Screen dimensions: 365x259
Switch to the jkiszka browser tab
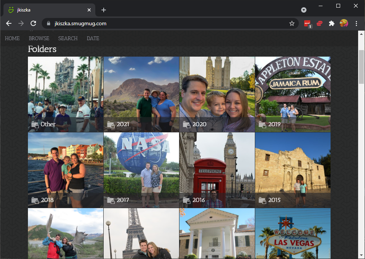49,10
